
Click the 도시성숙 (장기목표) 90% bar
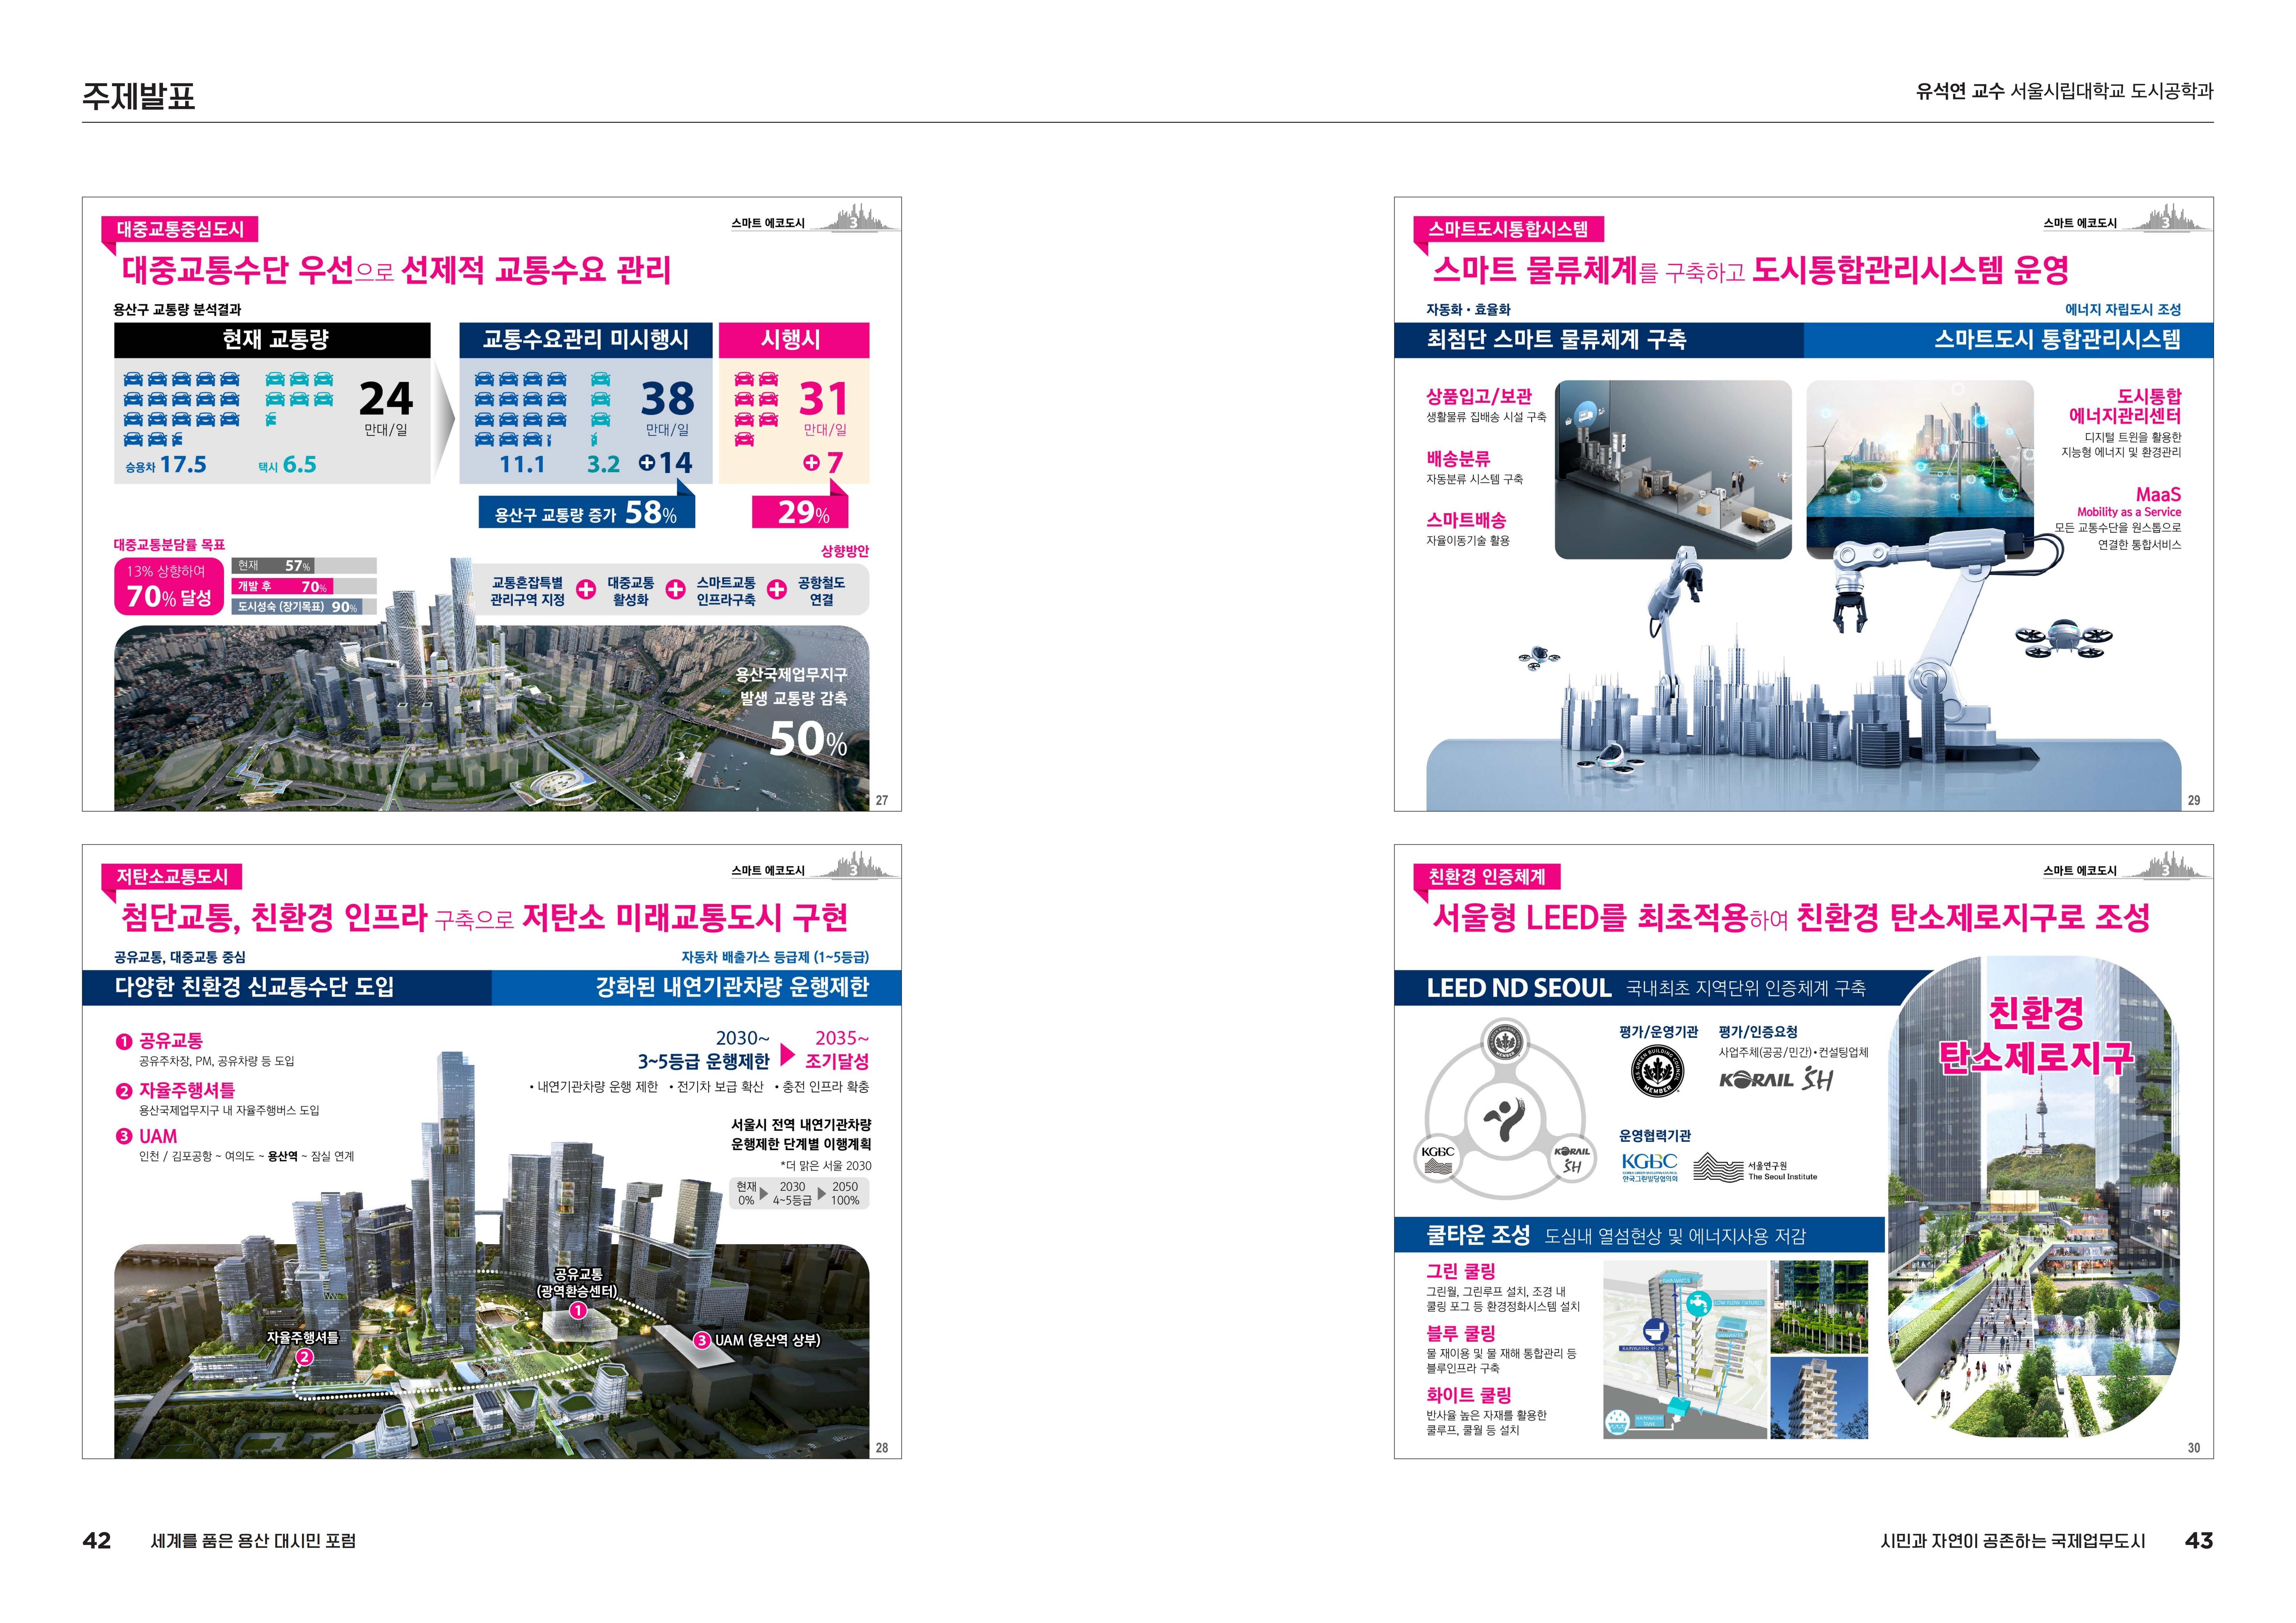click(x=304, y=607)
